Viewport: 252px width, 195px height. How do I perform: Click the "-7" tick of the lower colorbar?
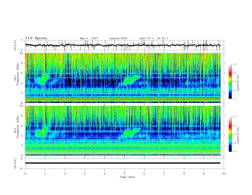point(234,152)
